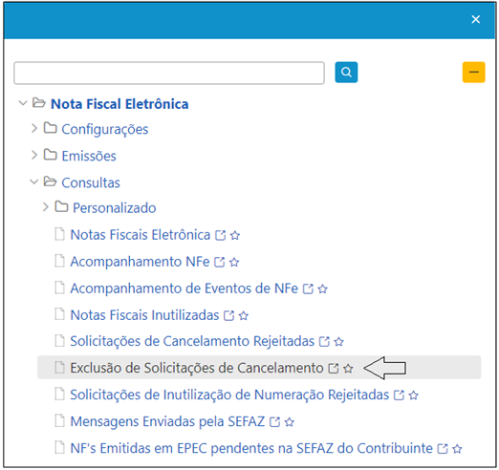
Task: Click new-window icon beside Notas Fiscais Inutilizadas
Action: tap(228, 315)
